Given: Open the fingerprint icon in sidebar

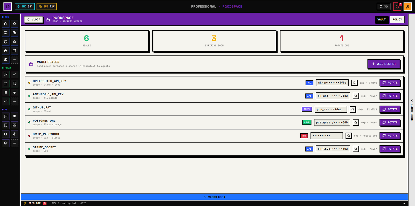Looking at the screenshot, I should tap(15, 42).
